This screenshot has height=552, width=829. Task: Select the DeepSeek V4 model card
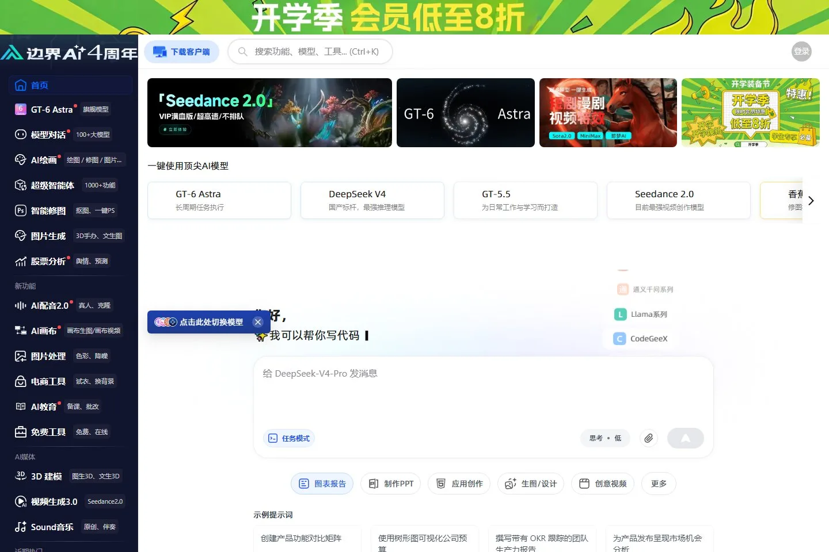pyautogui.click(x=372, y=200)
